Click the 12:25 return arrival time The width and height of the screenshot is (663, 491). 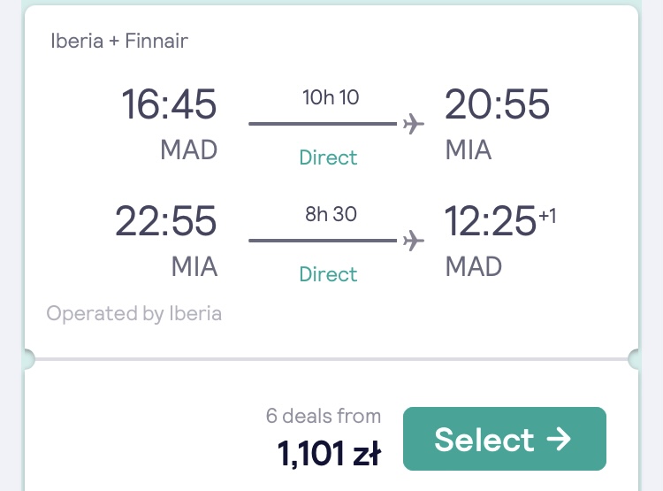491,221
